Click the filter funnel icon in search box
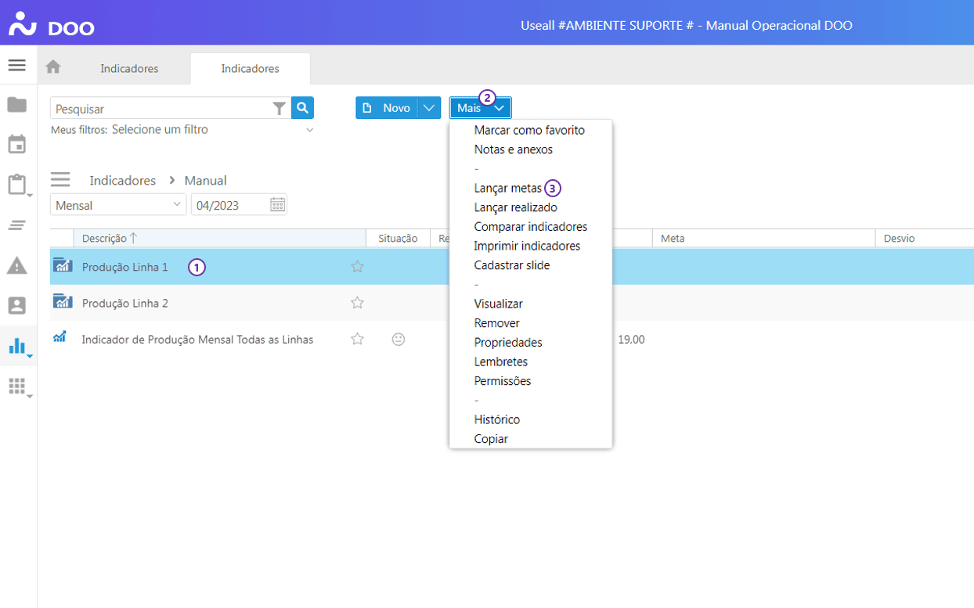974x608 pixels. click(279, 109)
